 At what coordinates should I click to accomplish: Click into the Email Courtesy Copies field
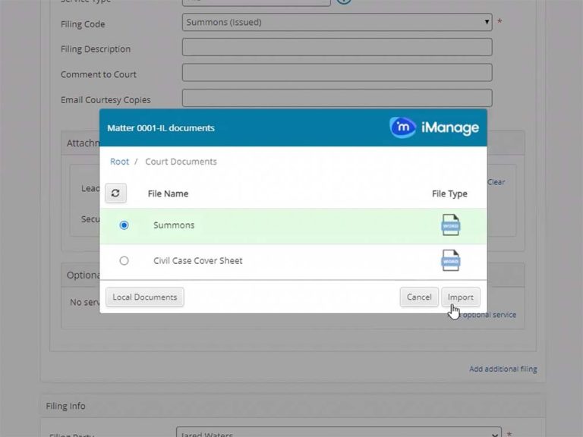337,98
